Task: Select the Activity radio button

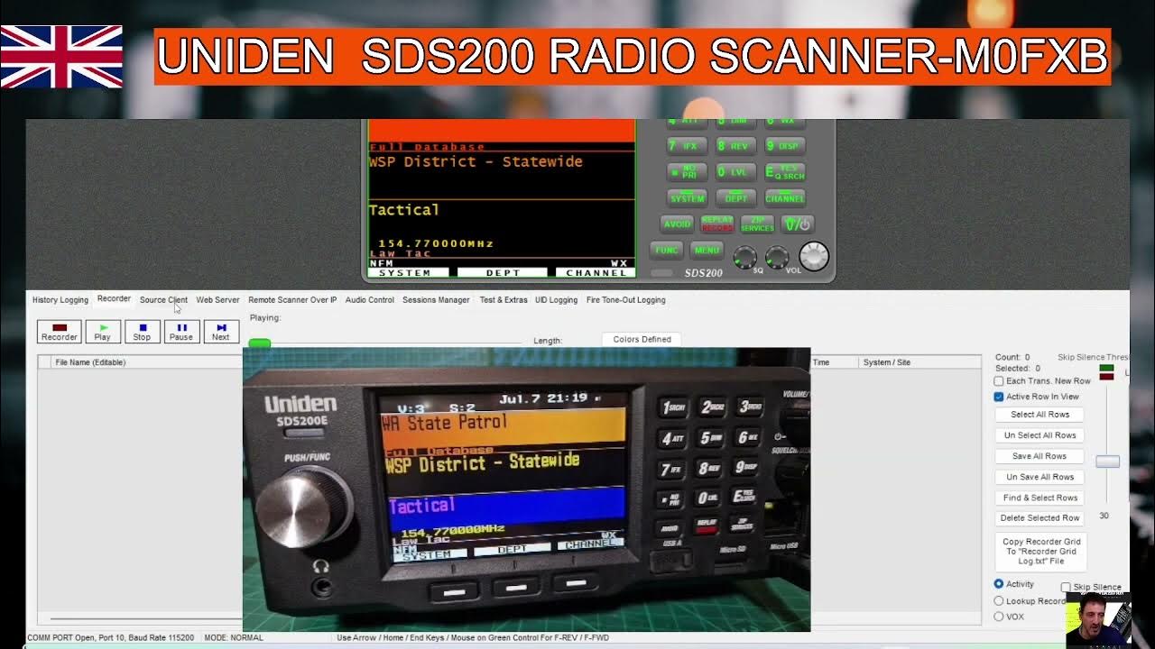Action: click(x=999, y=584)
